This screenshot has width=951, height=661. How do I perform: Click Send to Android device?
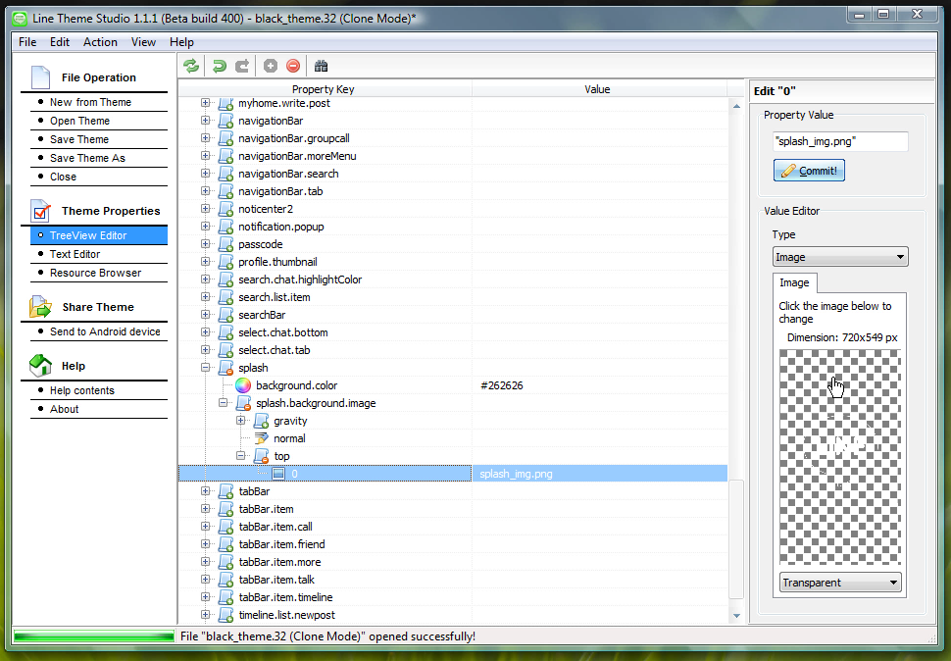point(105,331)
